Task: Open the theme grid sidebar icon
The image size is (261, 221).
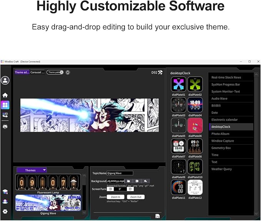Action: pos(5,105)
